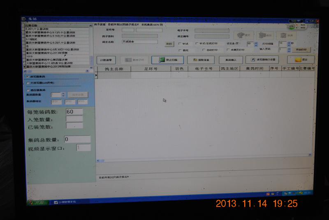329x220 pixels.
Task: Select the 大读写器(usb供电) radio option
Action: 28,83
